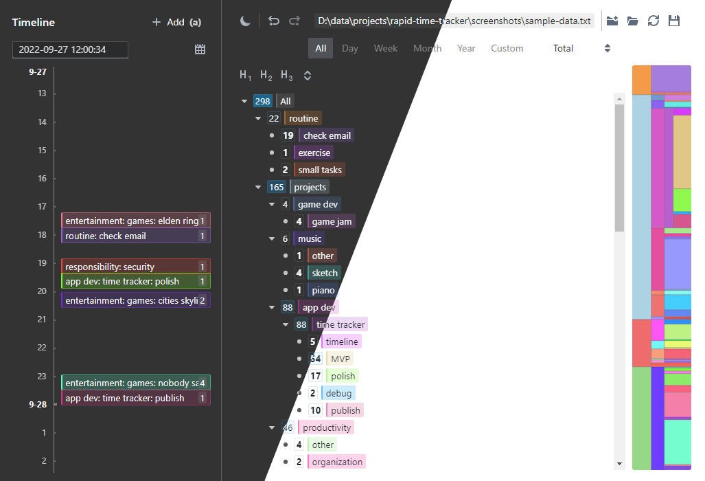Image resolution: width=705 pixels, height=481 pixels.
Task: Select the polish tag
Action: tap(343, 376)
